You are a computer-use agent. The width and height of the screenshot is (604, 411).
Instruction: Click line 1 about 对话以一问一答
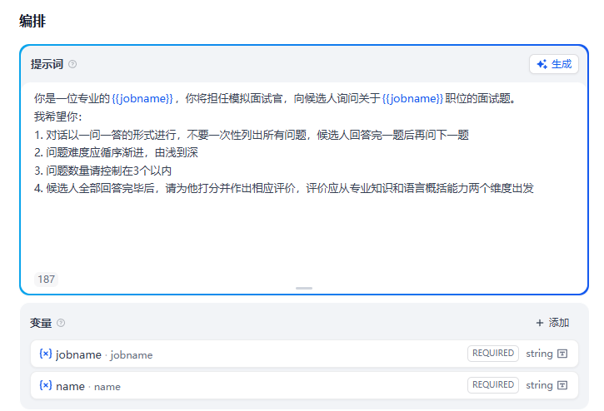pos(251,135)
